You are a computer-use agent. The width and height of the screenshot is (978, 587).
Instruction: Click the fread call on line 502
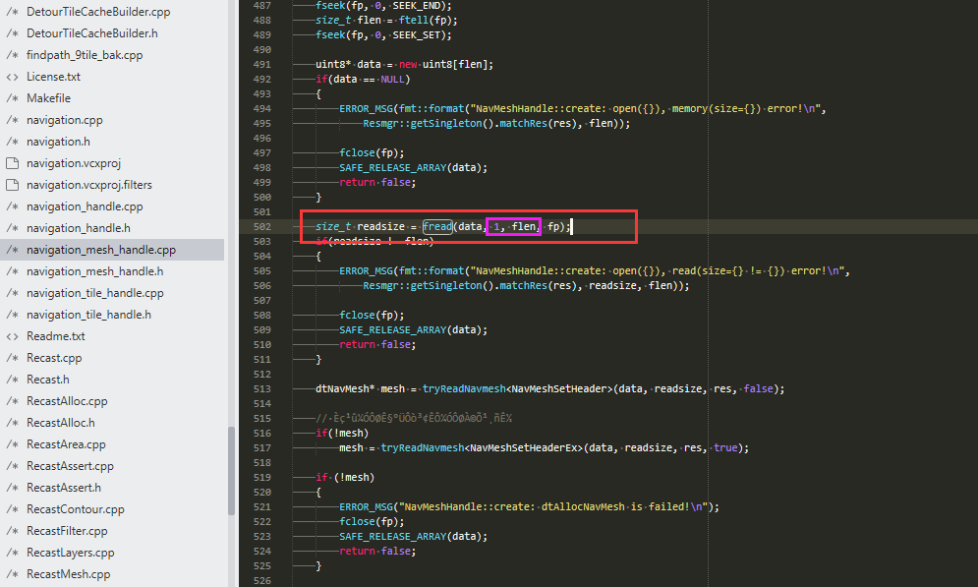437,226
